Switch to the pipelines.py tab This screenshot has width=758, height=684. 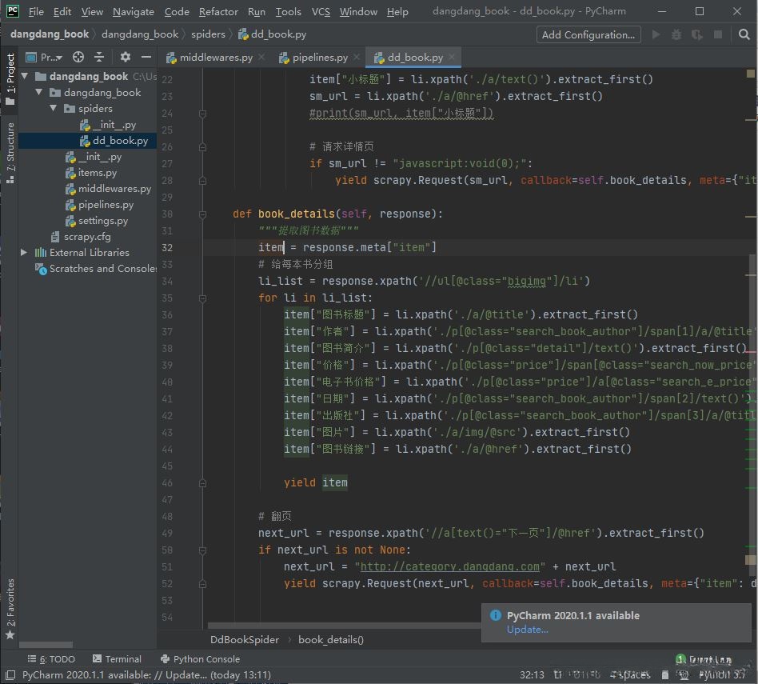pyautogui.click(x=319, y=58)
